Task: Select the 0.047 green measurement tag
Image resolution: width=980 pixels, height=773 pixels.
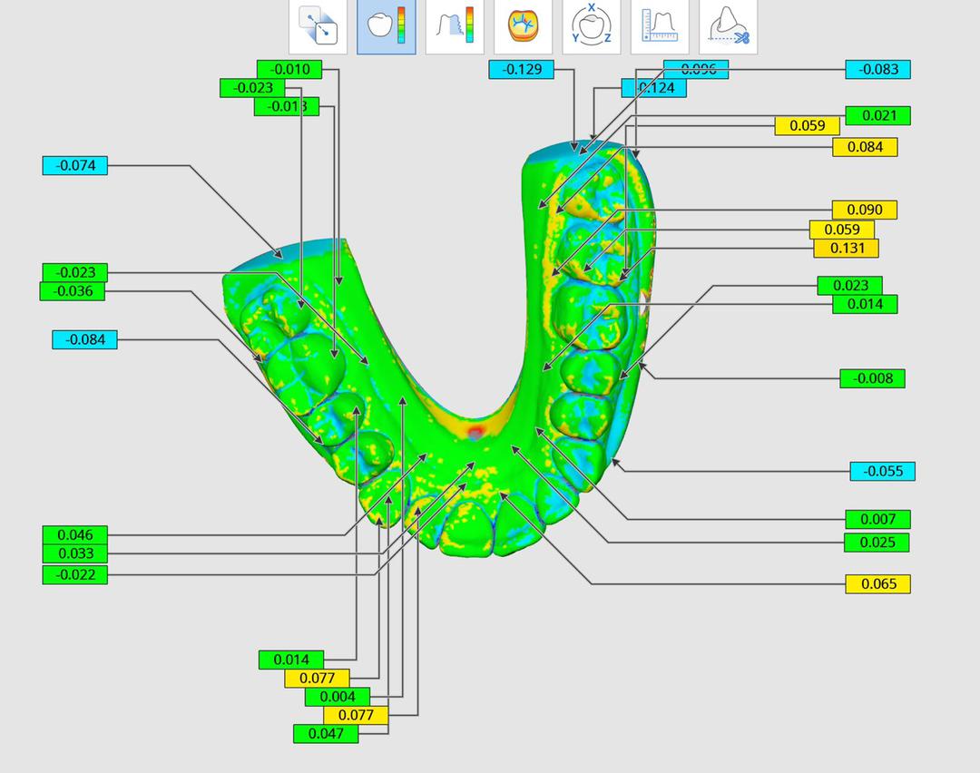Action: [326, 733]
